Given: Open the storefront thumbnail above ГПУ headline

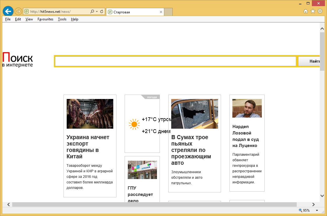Looking at the screenshot, I should [x=142, y=170].
